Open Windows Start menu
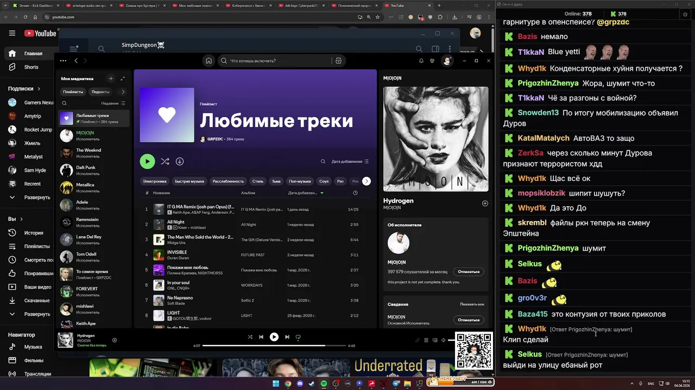Image resolution: width=695 pixels, height=390 pixels. 276,383
